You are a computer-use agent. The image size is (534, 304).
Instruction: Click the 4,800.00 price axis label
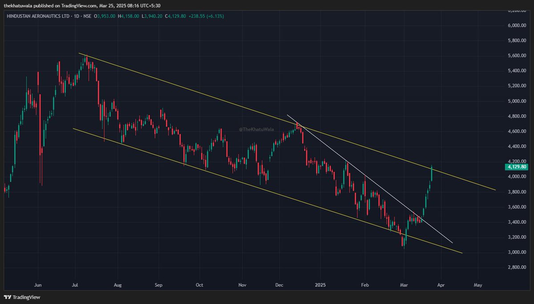pos(518,116)
